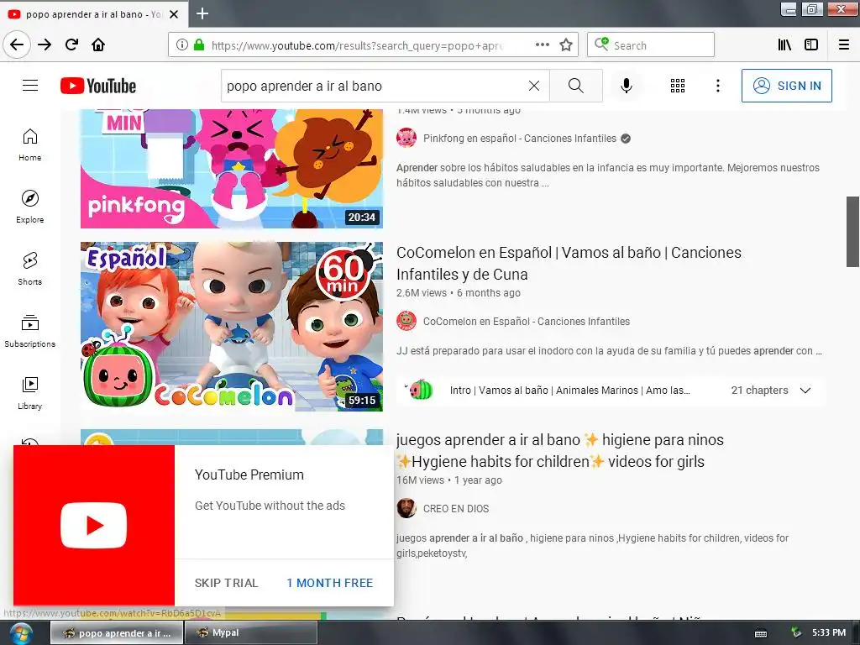This screenshot has height=645, width=860.
Task: Select the 'popo aprender a ir al bano' tab
Action: [x=94, y=14]
